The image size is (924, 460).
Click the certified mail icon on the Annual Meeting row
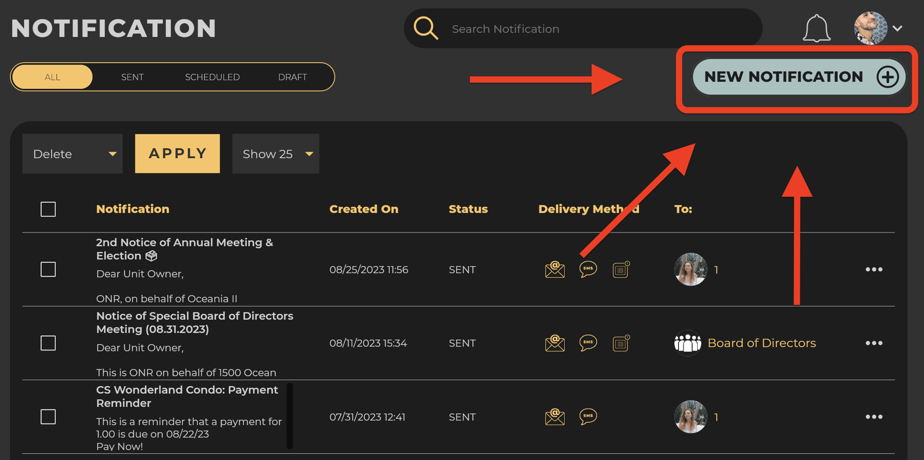tap(621, 269)
